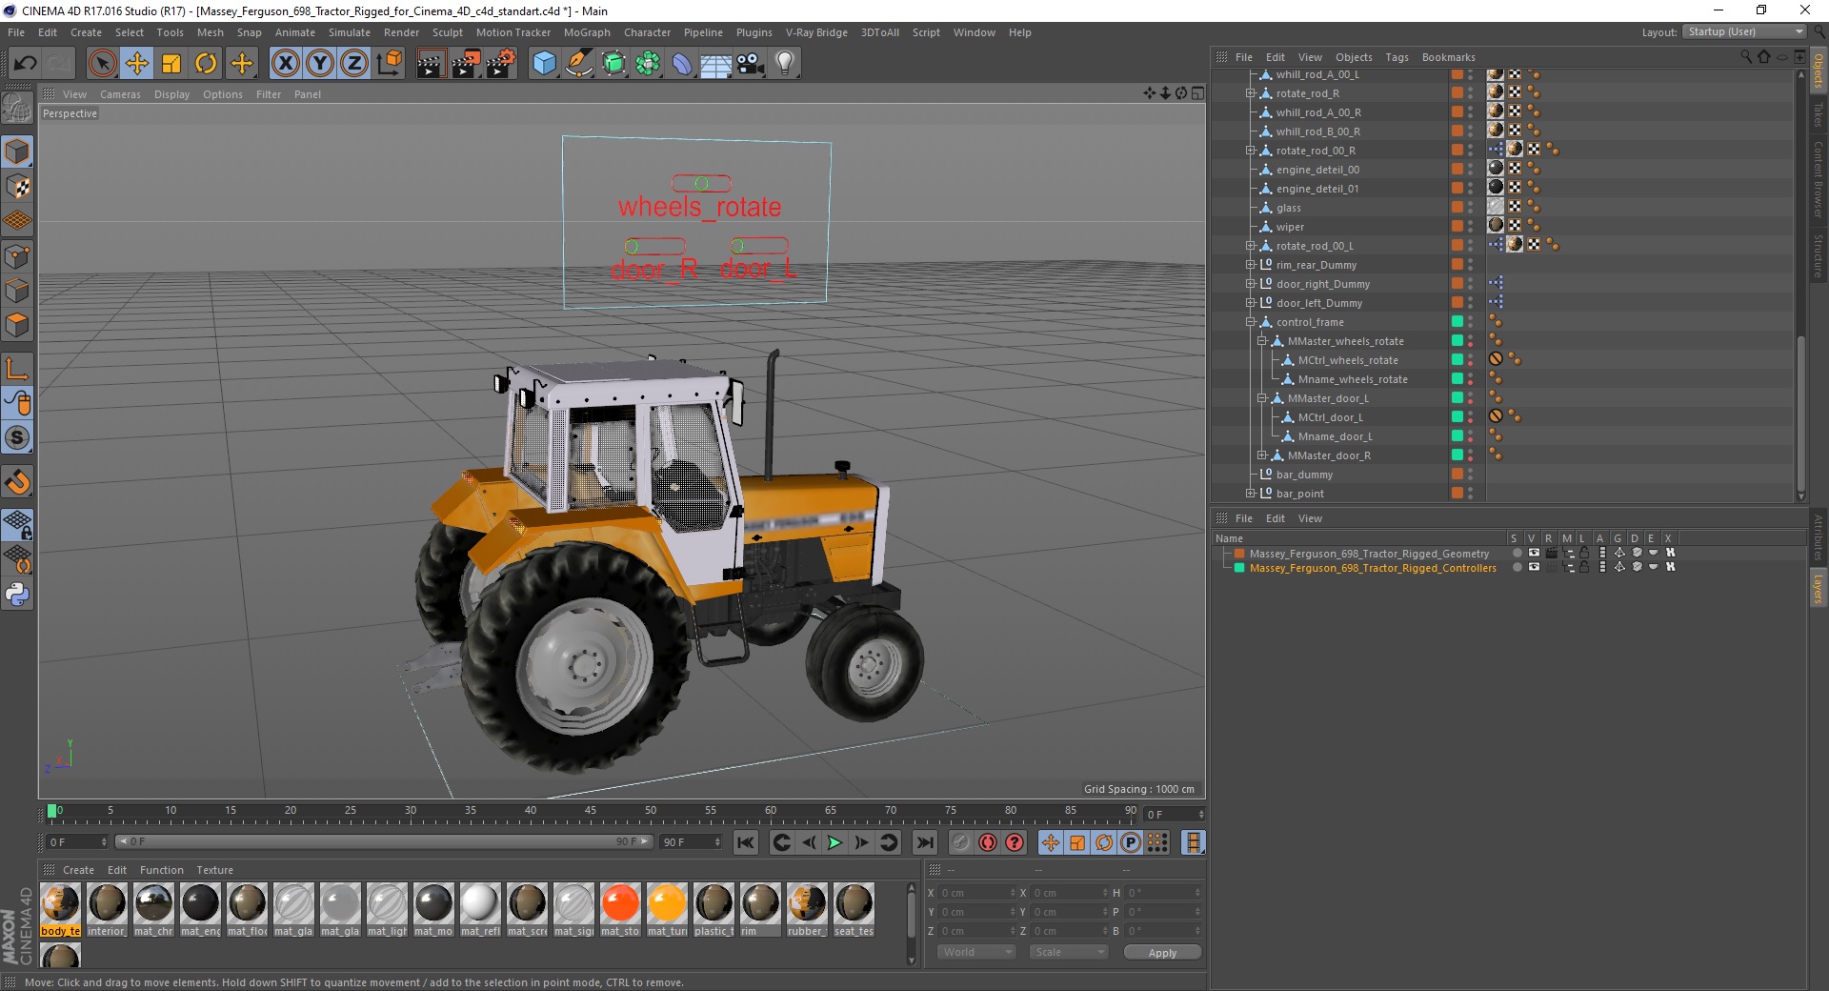
Task: Add a Light object
Action: [x=785, y=64]
